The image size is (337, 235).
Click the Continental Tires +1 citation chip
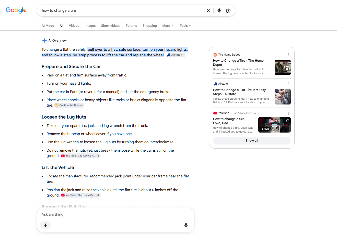tap(69, 105)
